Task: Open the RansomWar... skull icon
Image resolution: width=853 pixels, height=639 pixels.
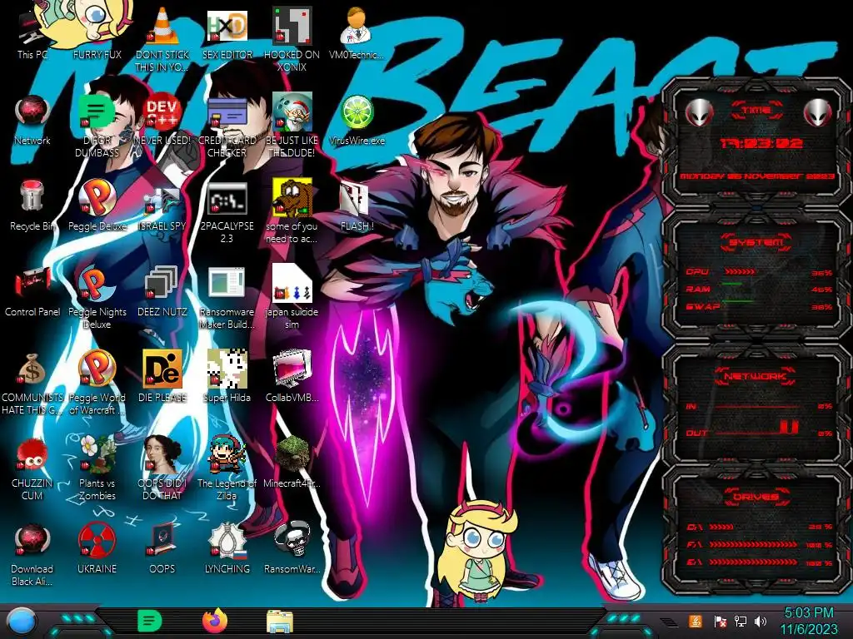Action: coord(292,549)
